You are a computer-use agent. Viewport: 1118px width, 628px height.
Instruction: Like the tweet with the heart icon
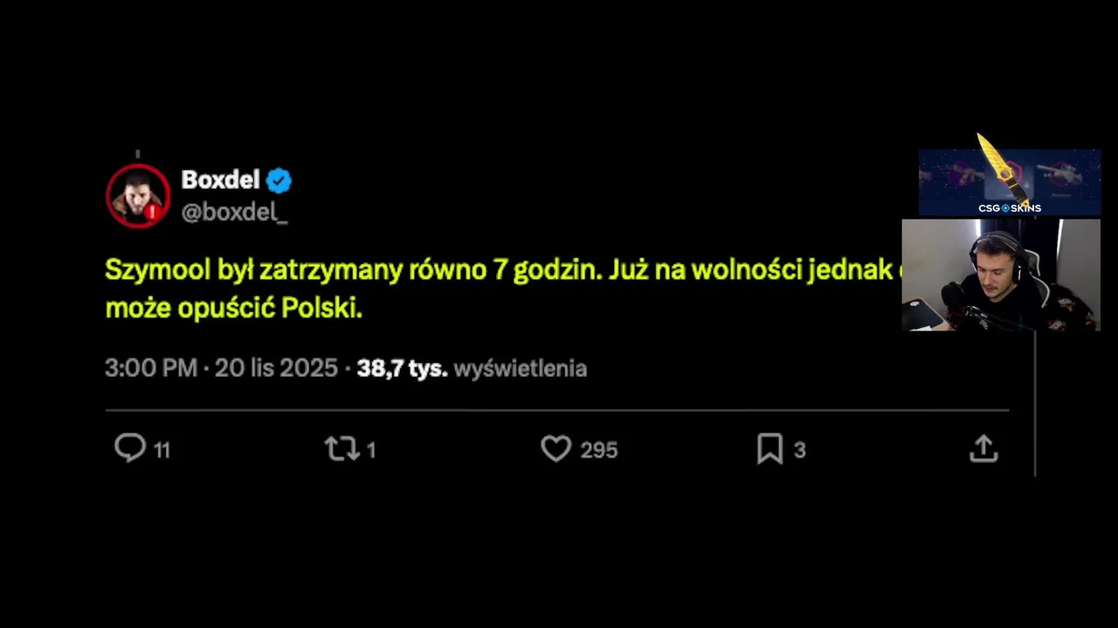coord(556,449)
